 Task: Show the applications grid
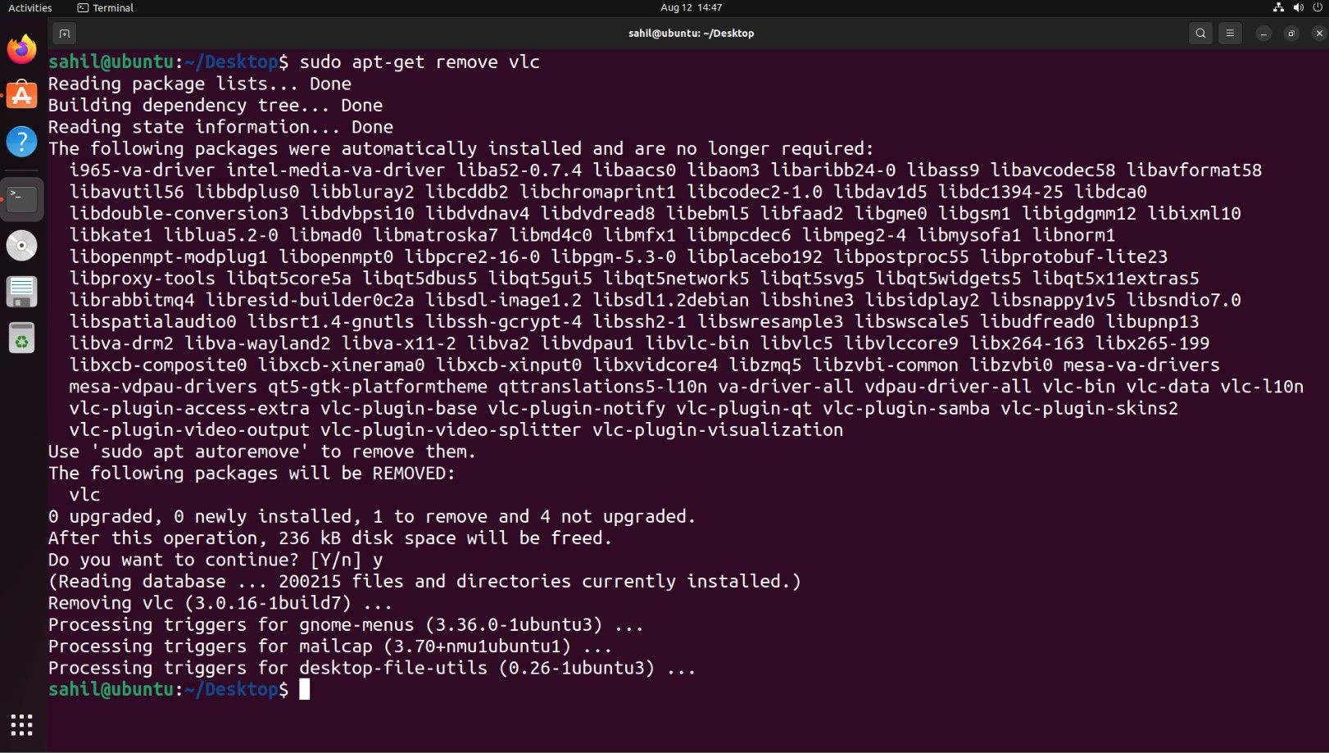(x=20, y=724)
